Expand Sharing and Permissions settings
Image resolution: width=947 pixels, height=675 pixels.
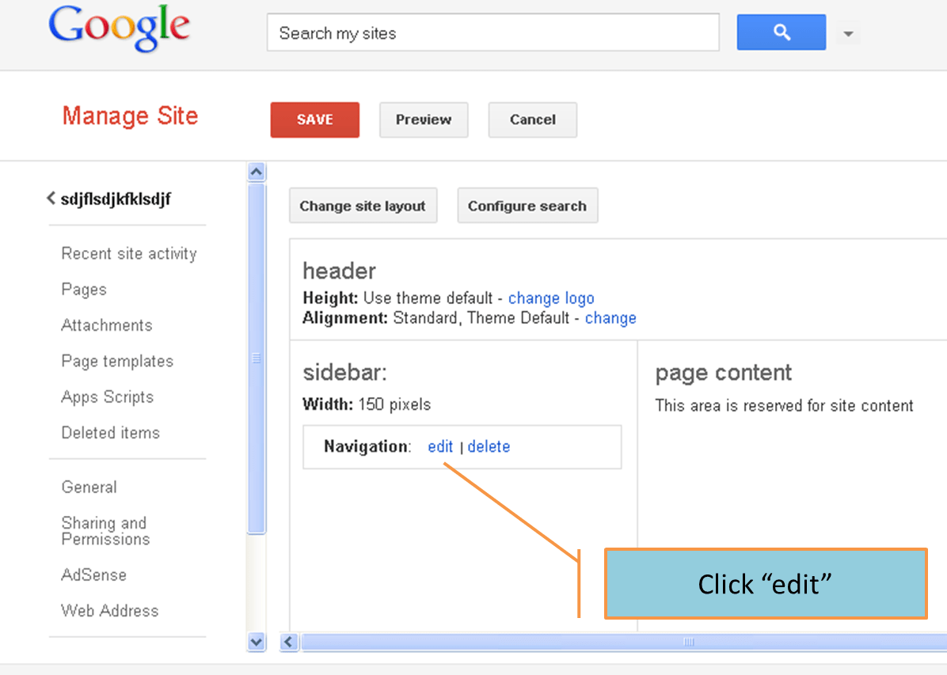[105, 531]
